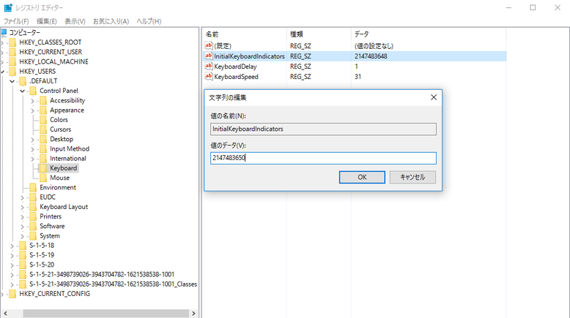Click the 値の名前 field
This screenshot has height=318, width=570.
point(323,129)
